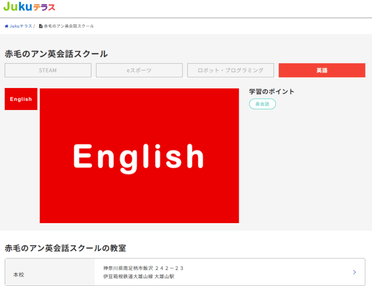Image resolution: width=372 pixels, height=286 pixels.
Task: Click the home icon in the breadcrumb
Action: click(6, 26)
